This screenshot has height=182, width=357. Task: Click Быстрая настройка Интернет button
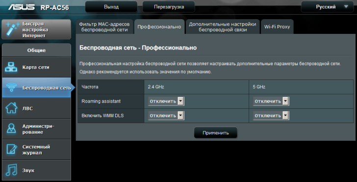tap(36, 29)
